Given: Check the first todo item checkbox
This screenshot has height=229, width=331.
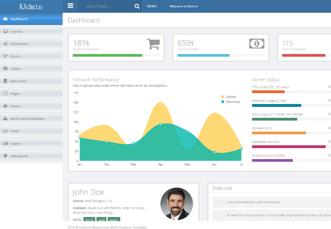Looking at the screenshot, I should point(222,203).
